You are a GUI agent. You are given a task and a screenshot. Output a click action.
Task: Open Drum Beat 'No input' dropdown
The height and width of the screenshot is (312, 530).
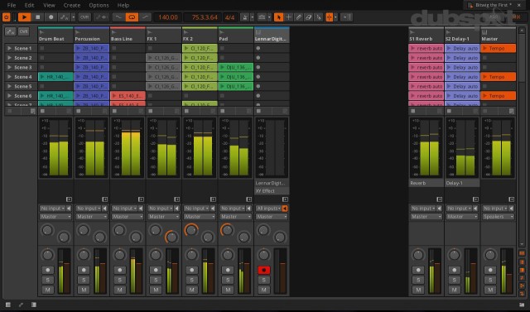pyautogui.click(x=52, y=209)
